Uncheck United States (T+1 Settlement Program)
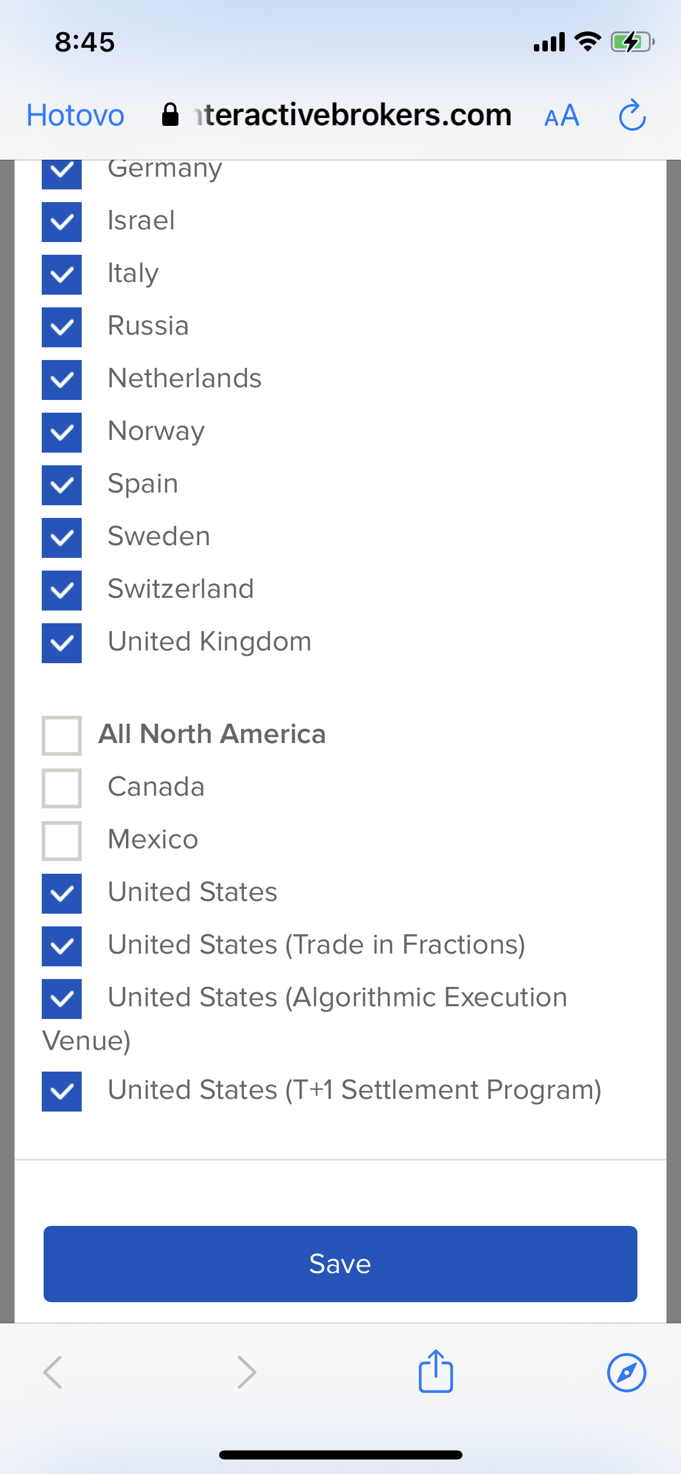This screenshot has width=681, height=1474. [x=62, y=1092]
